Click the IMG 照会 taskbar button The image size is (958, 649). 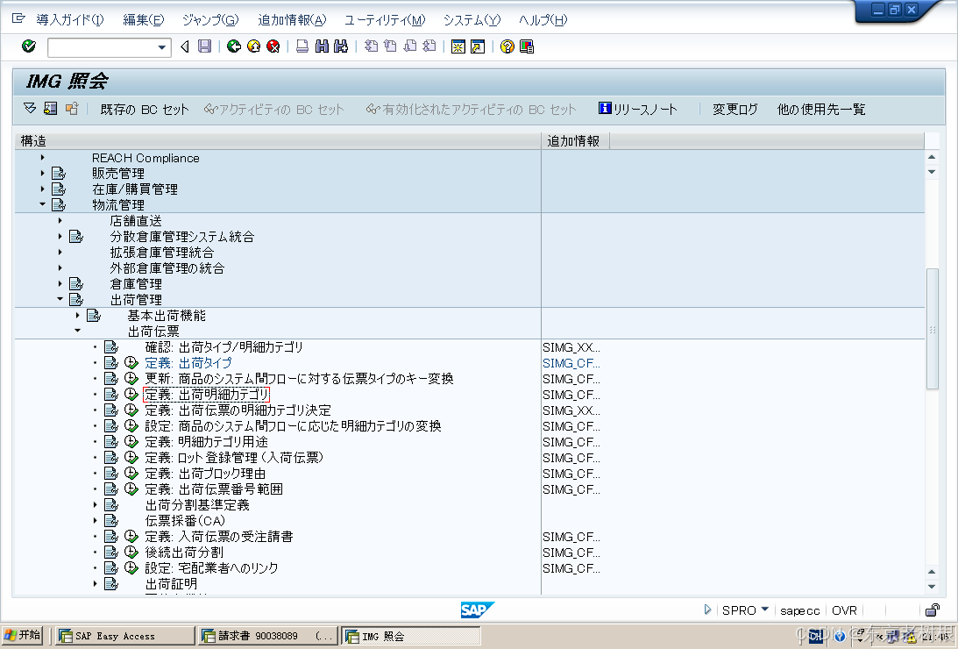[x=411, y=636]
